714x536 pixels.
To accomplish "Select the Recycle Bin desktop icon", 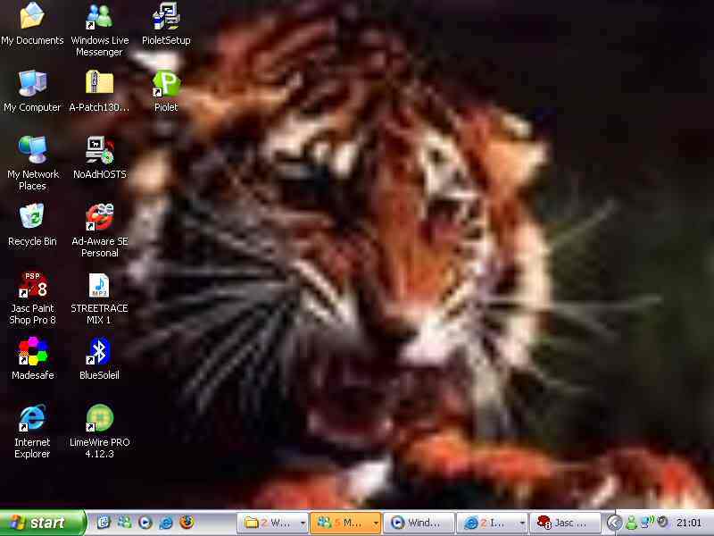I will pyautogui.click(x=32, y=218).
